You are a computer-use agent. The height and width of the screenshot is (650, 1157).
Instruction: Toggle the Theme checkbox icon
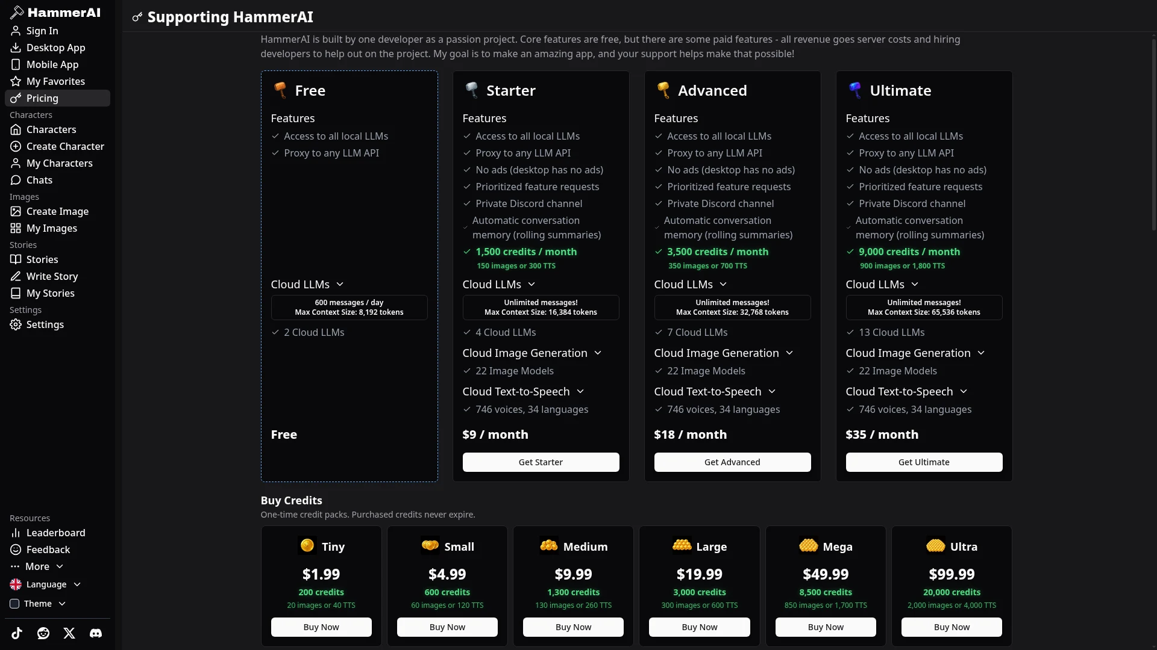pos(14,604)
